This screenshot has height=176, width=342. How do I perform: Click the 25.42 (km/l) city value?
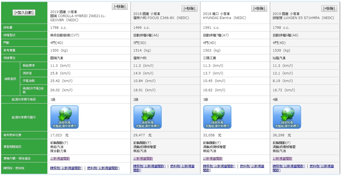pyautogui.click(x=61, y=81)
